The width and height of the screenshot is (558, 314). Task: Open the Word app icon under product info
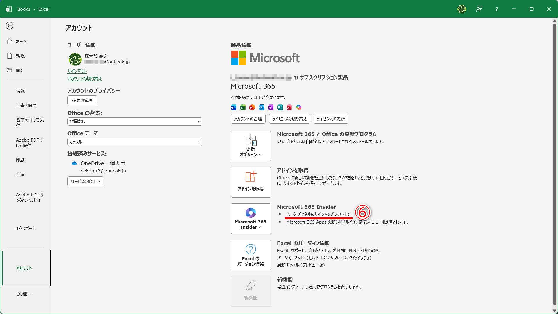233,107
